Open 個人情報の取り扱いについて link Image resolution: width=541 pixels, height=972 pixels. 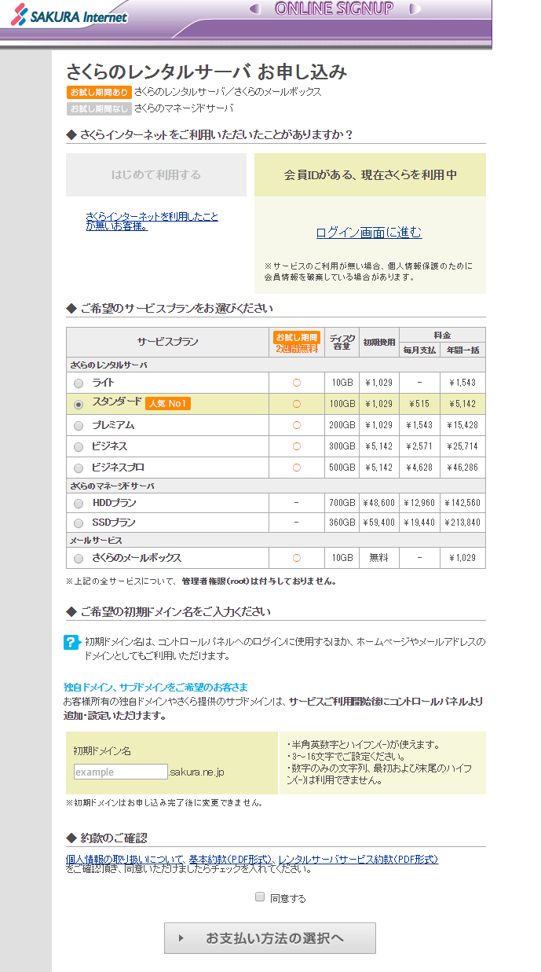[125, 860]
